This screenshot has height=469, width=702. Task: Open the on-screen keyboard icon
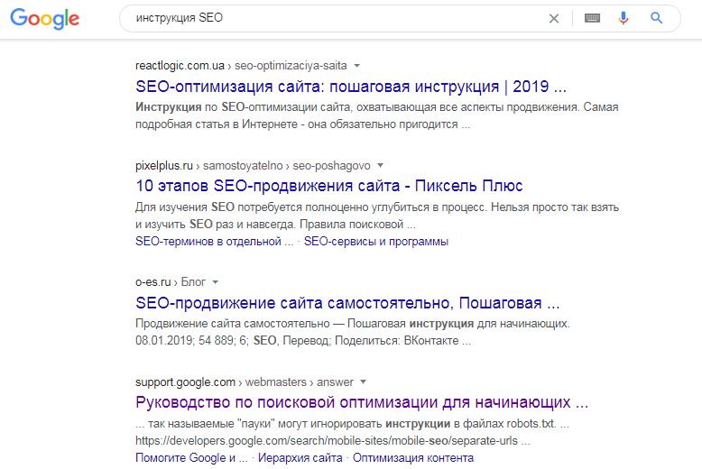pos(592,18)
